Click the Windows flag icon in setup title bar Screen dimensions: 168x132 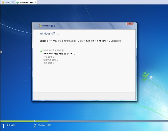click(40, 26)
